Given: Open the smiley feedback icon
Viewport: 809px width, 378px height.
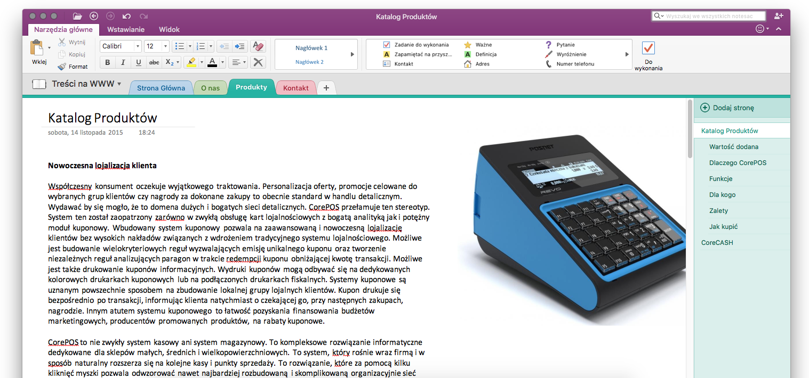Looking at the screenshot, I should [x=760, y=29].
